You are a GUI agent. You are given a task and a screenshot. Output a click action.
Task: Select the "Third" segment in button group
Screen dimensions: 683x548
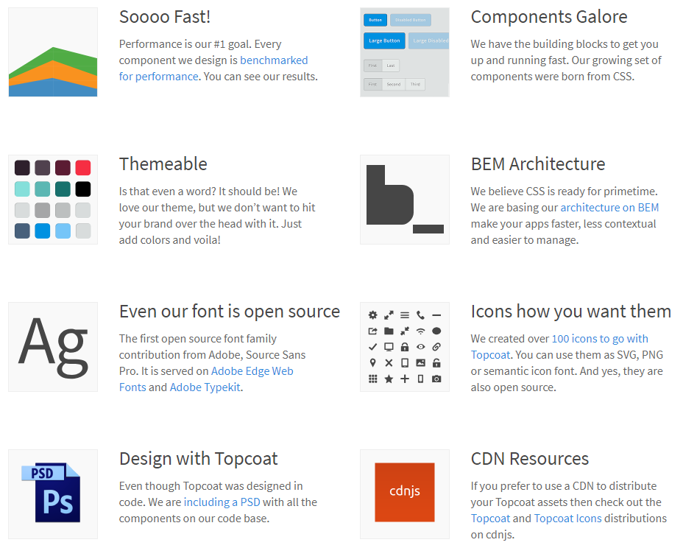[x=415, y=84]
